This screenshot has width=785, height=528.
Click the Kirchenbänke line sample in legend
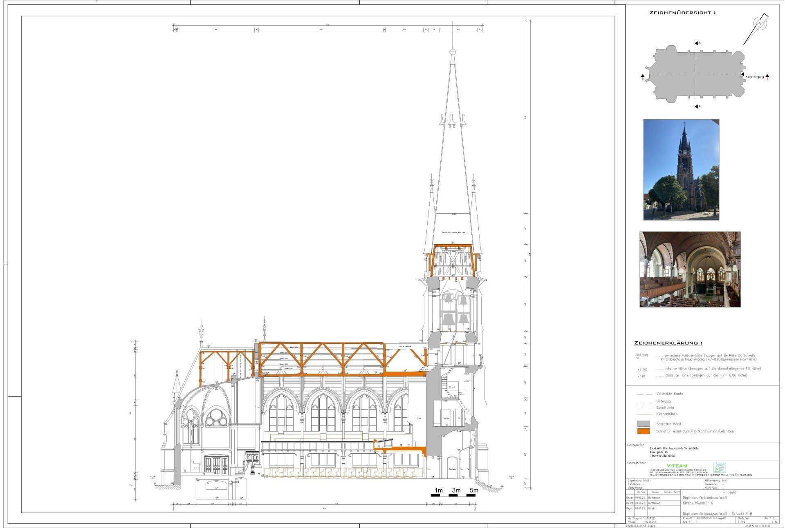click(644, 414)
